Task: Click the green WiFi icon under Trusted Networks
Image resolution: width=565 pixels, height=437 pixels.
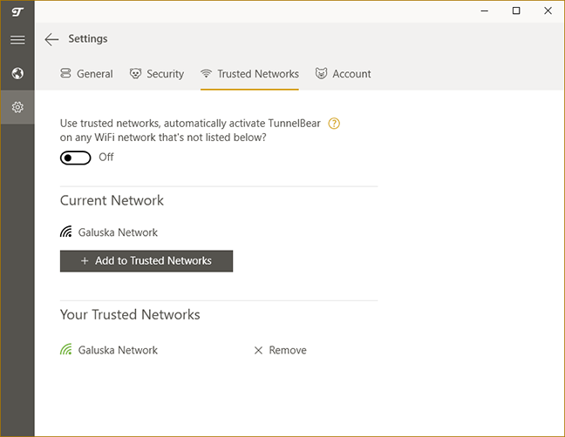Action: point(66,350)
